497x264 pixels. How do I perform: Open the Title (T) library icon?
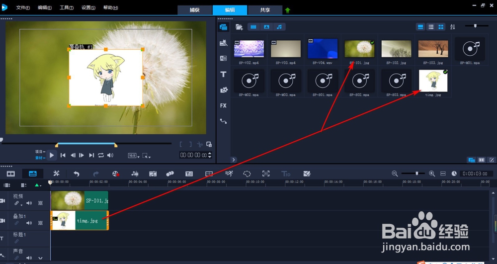point(224,74)
